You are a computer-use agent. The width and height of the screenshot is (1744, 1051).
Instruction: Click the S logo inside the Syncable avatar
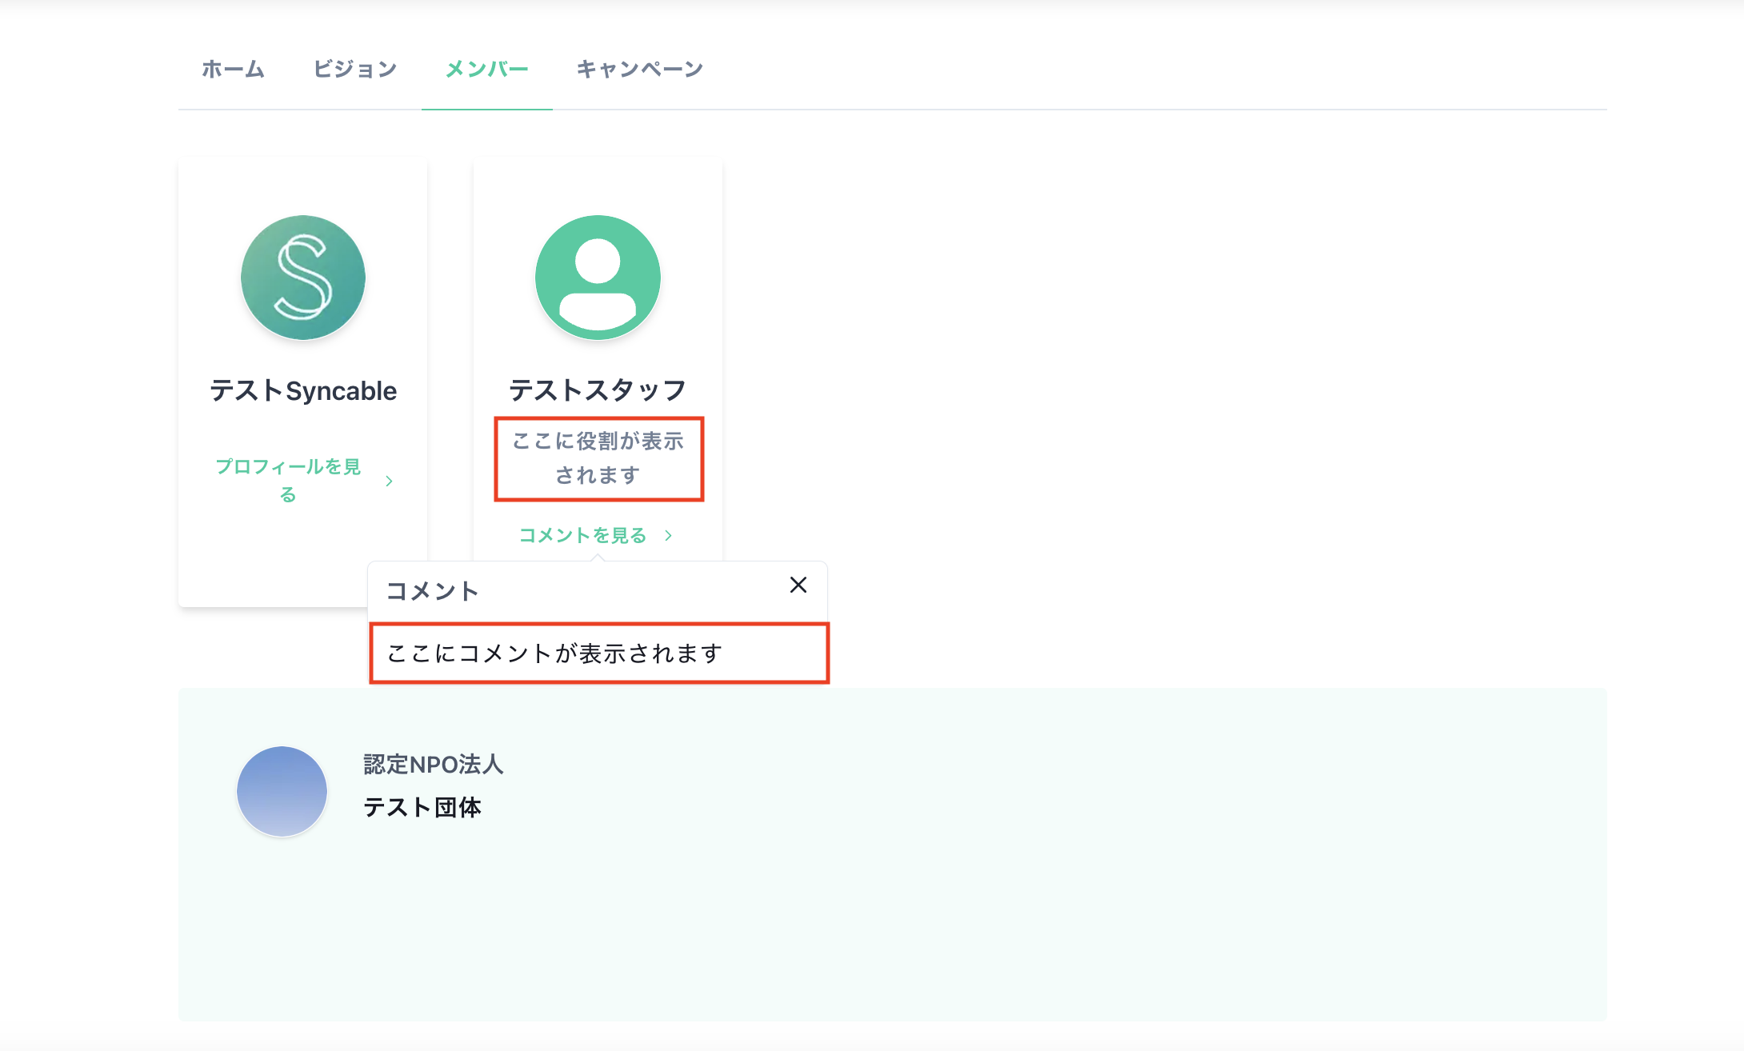(302, 277)
